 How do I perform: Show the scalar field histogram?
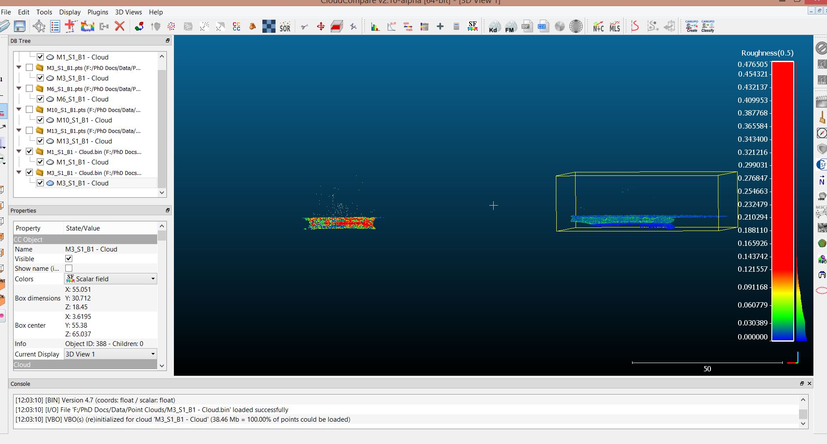point(375,27)
